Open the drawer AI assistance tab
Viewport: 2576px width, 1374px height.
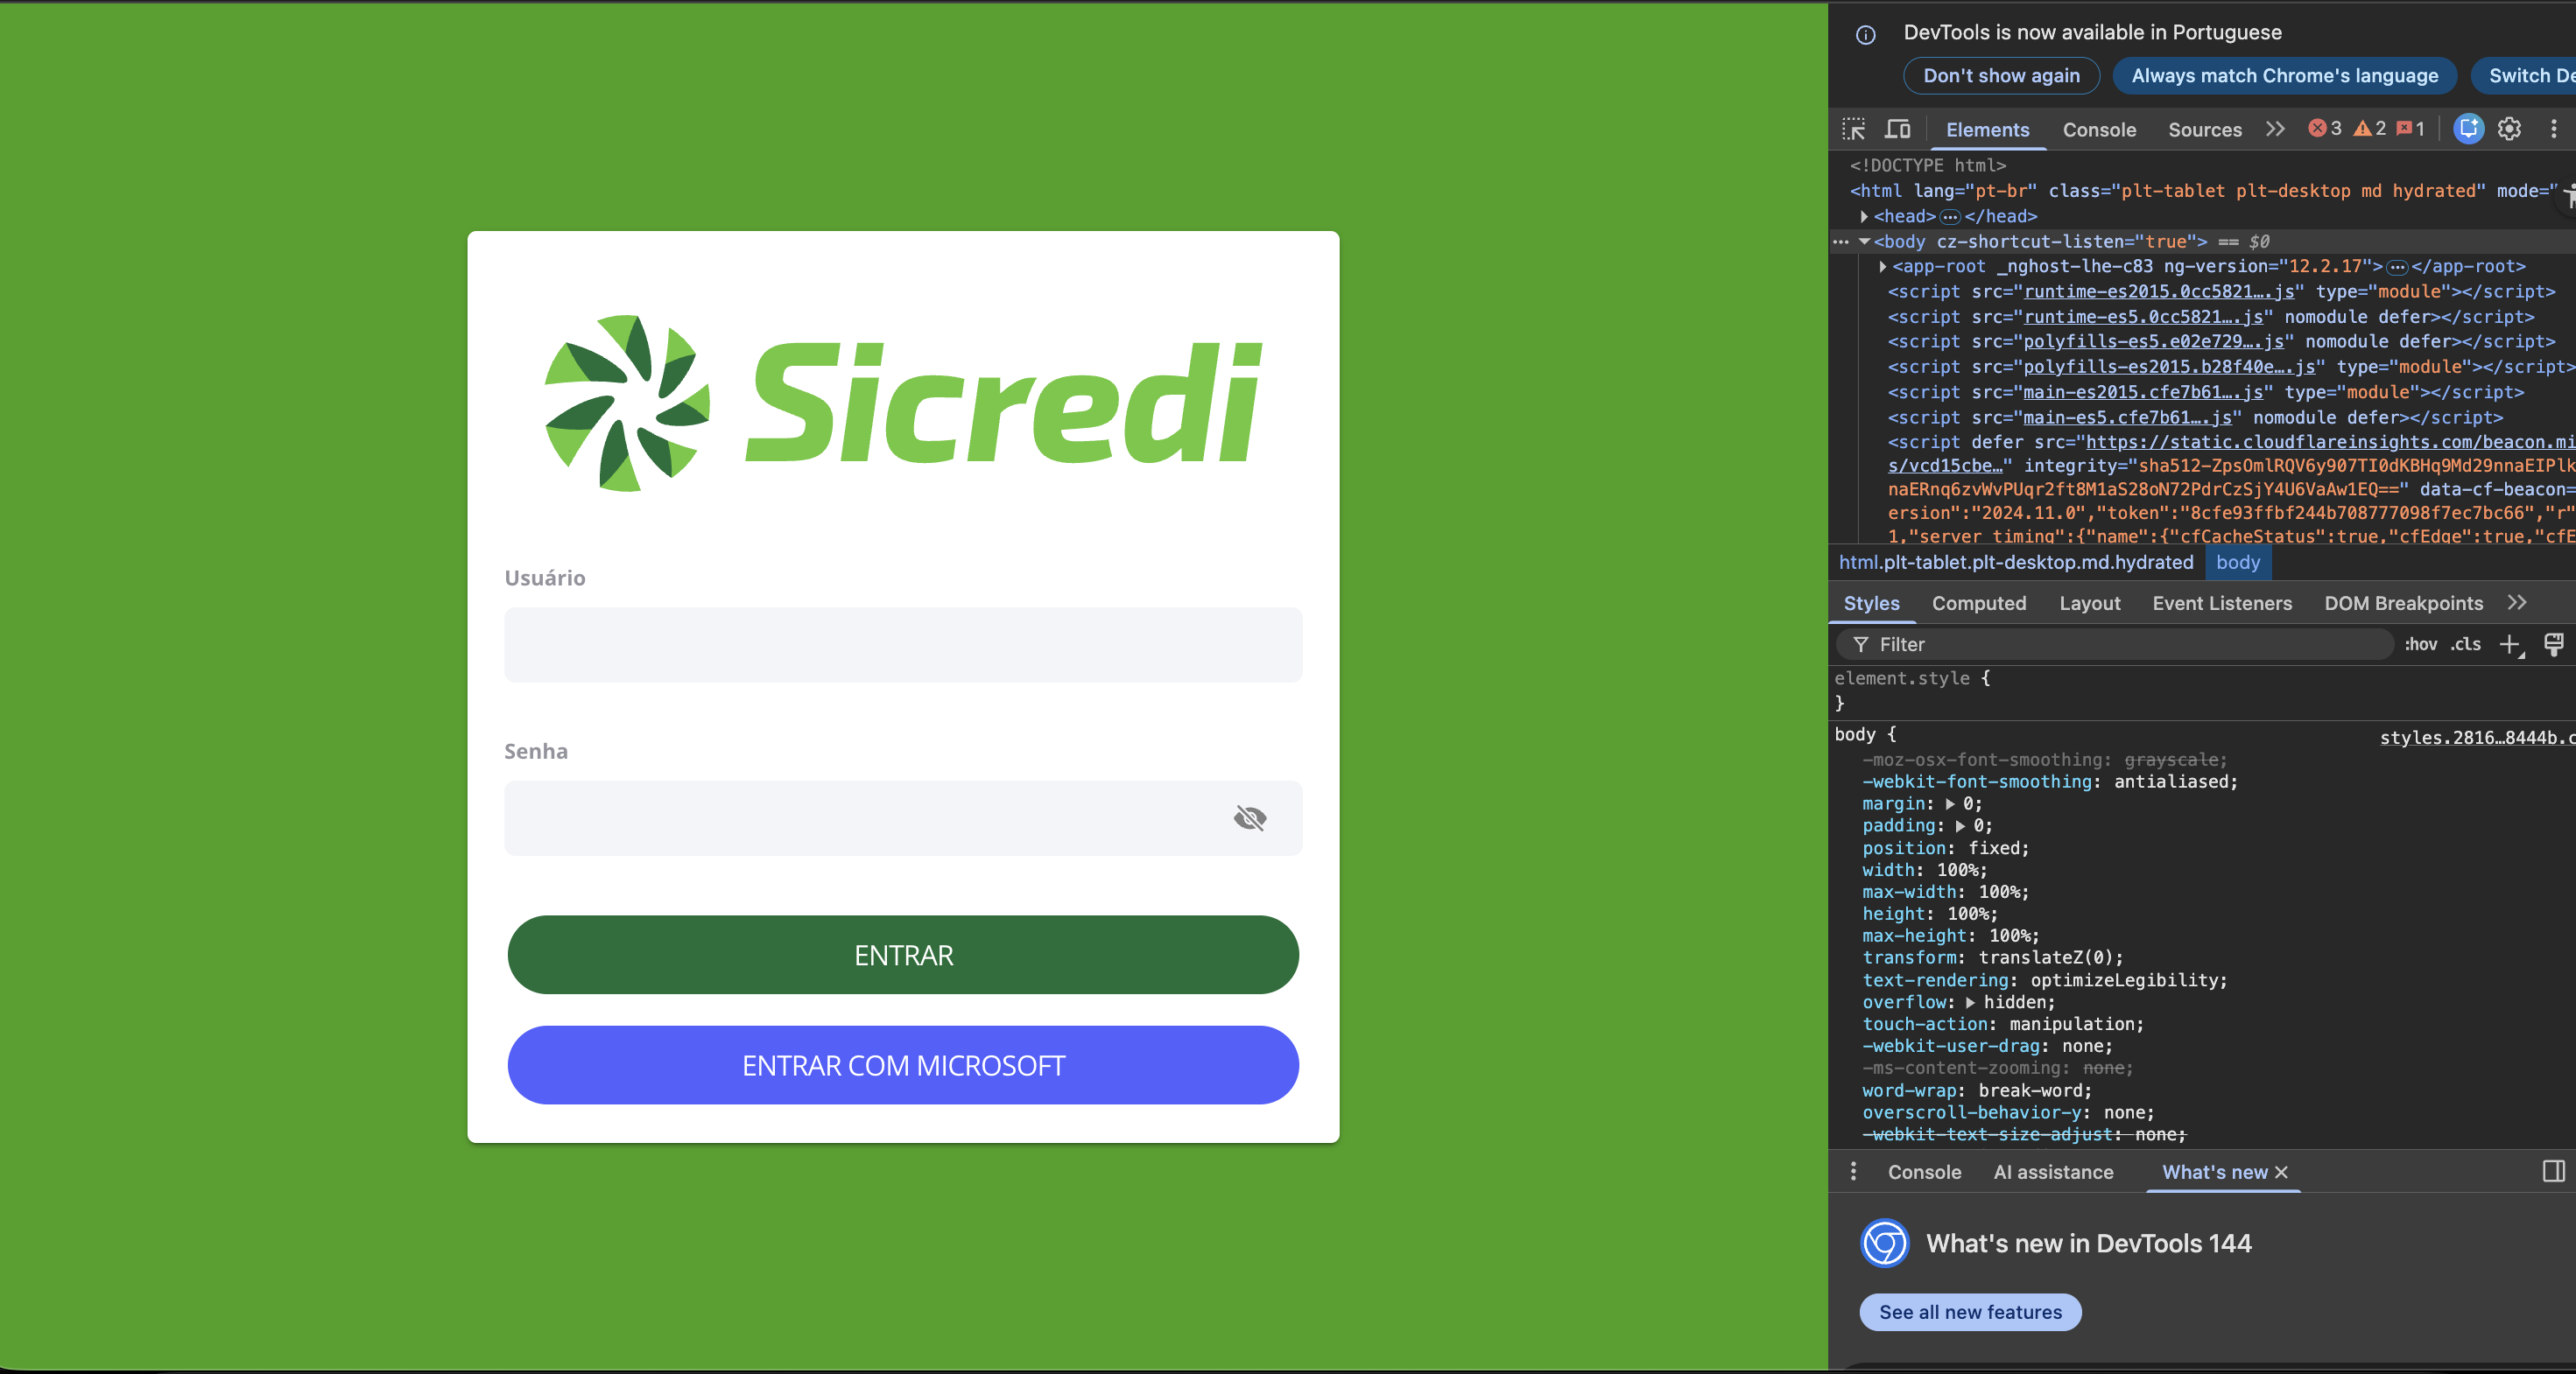[2053, 1172]
